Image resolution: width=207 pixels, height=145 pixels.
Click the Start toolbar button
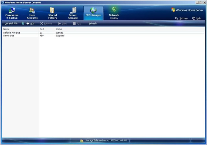[62, 24]
